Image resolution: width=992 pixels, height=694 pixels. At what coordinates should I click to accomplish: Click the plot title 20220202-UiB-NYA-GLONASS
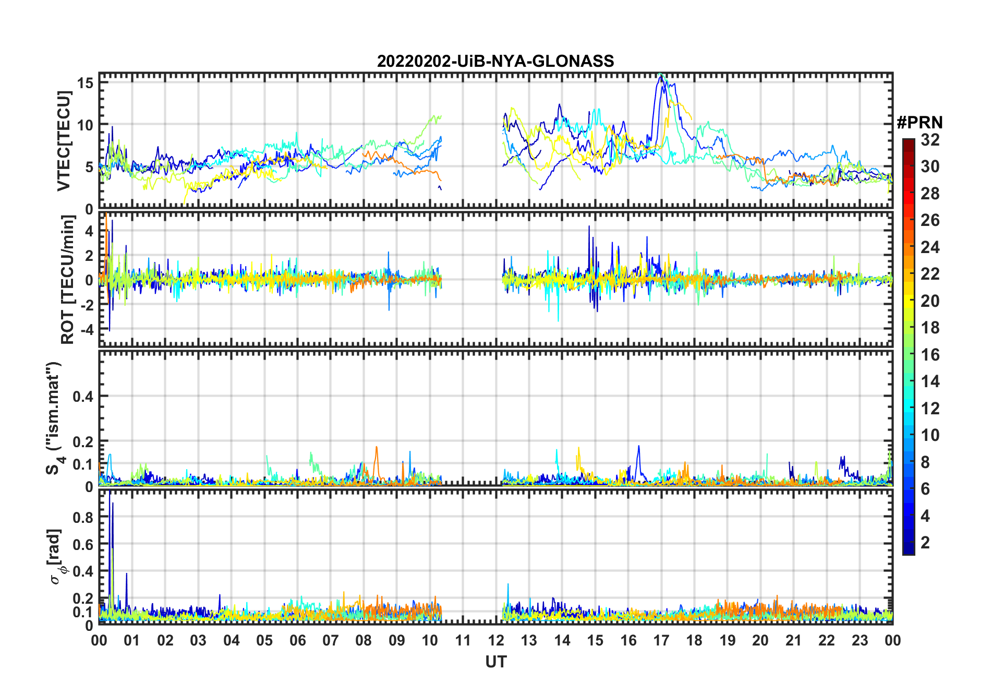pyautogui.click(x=495, y=61)
